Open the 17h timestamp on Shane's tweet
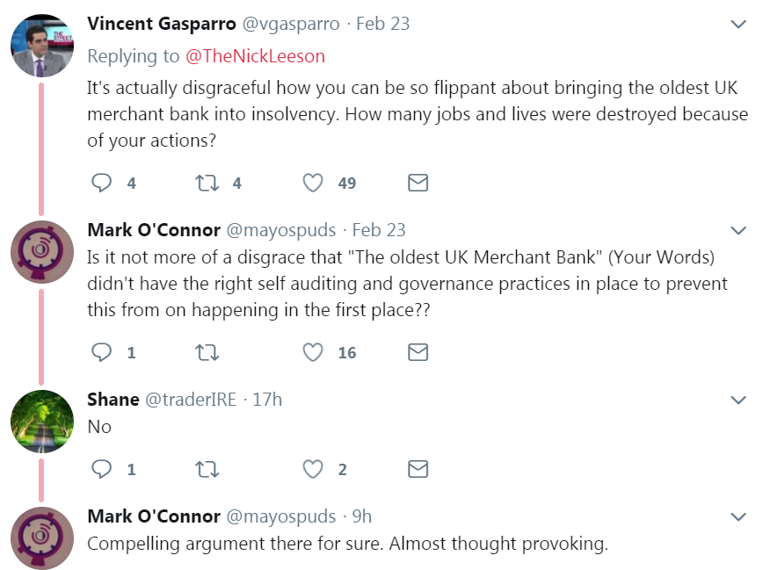This screenshot has height=570, width=763. click(266, 400)
